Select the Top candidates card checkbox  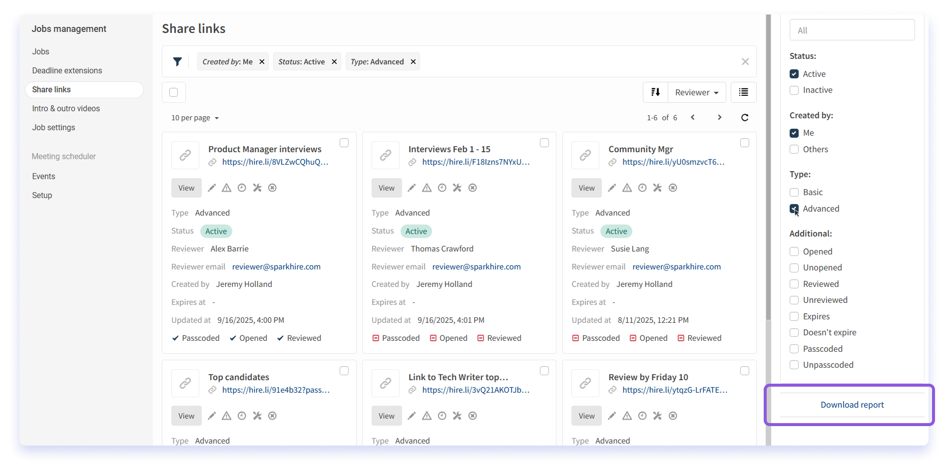click(344, 371)
